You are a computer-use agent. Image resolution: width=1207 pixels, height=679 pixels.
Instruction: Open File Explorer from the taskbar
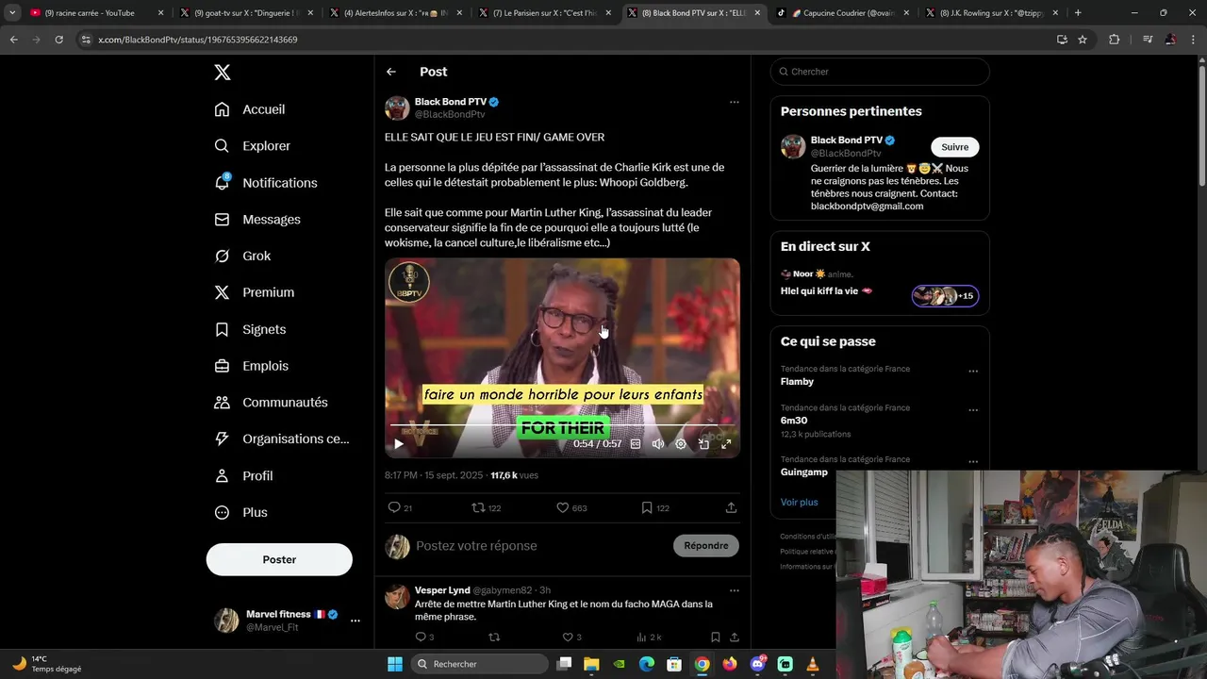[x=591, y=664]
